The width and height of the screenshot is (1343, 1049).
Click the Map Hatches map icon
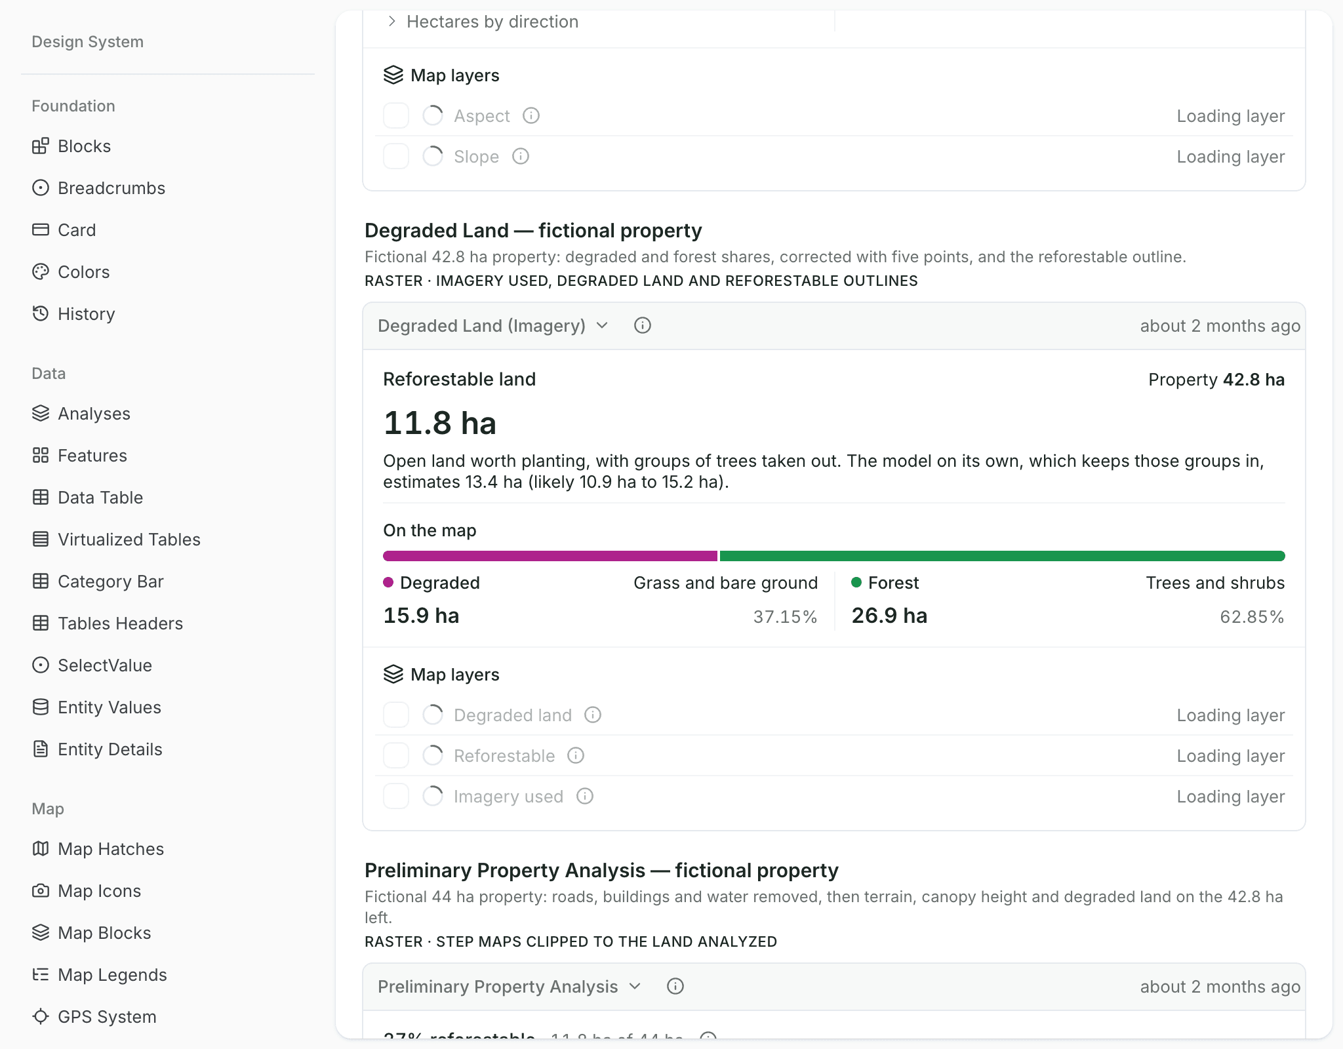click(41, 849)
